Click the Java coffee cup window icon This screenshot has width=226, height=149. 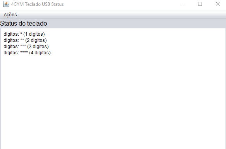click(6, 4)
